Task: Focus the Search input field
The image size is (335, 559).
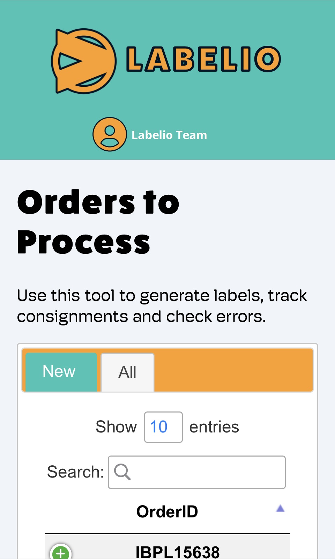Action: (x=197, y=472)
